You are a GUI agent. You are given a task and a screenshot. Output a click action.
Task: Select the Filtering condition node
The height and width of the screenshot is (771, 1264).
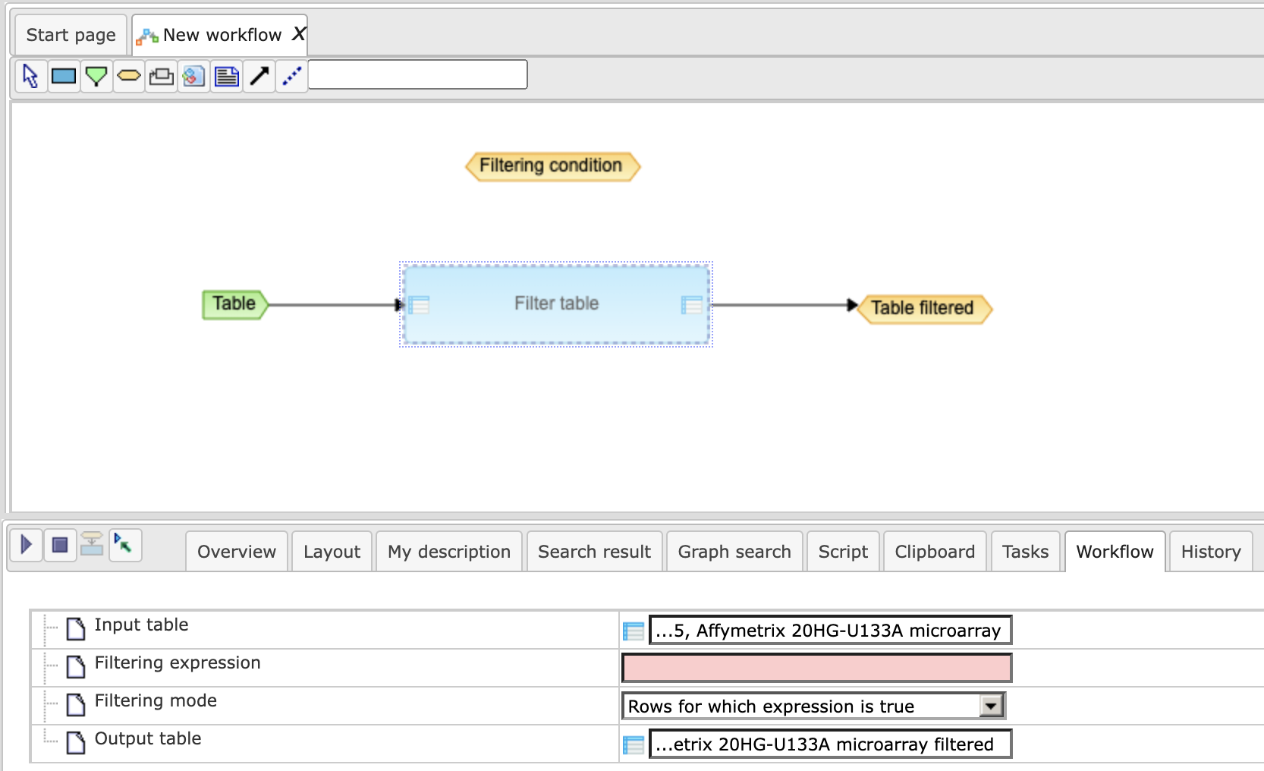click(x=552, y=166)
